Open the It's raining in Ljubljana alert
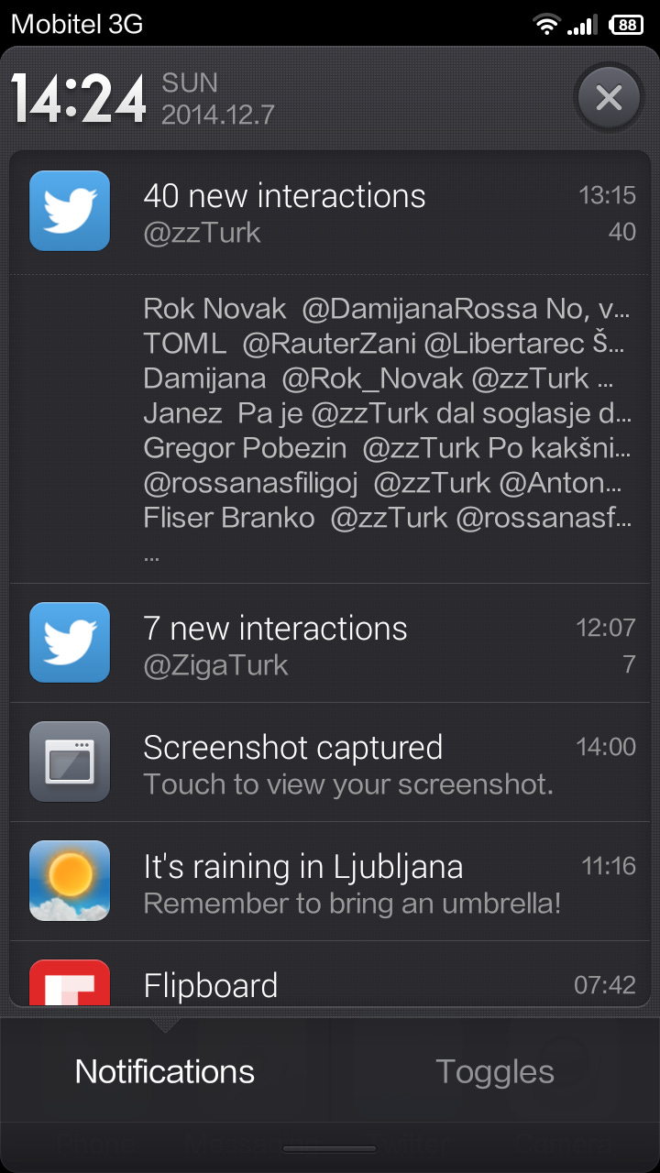This screenshot has width=660, height=1173. pos(330,882)
